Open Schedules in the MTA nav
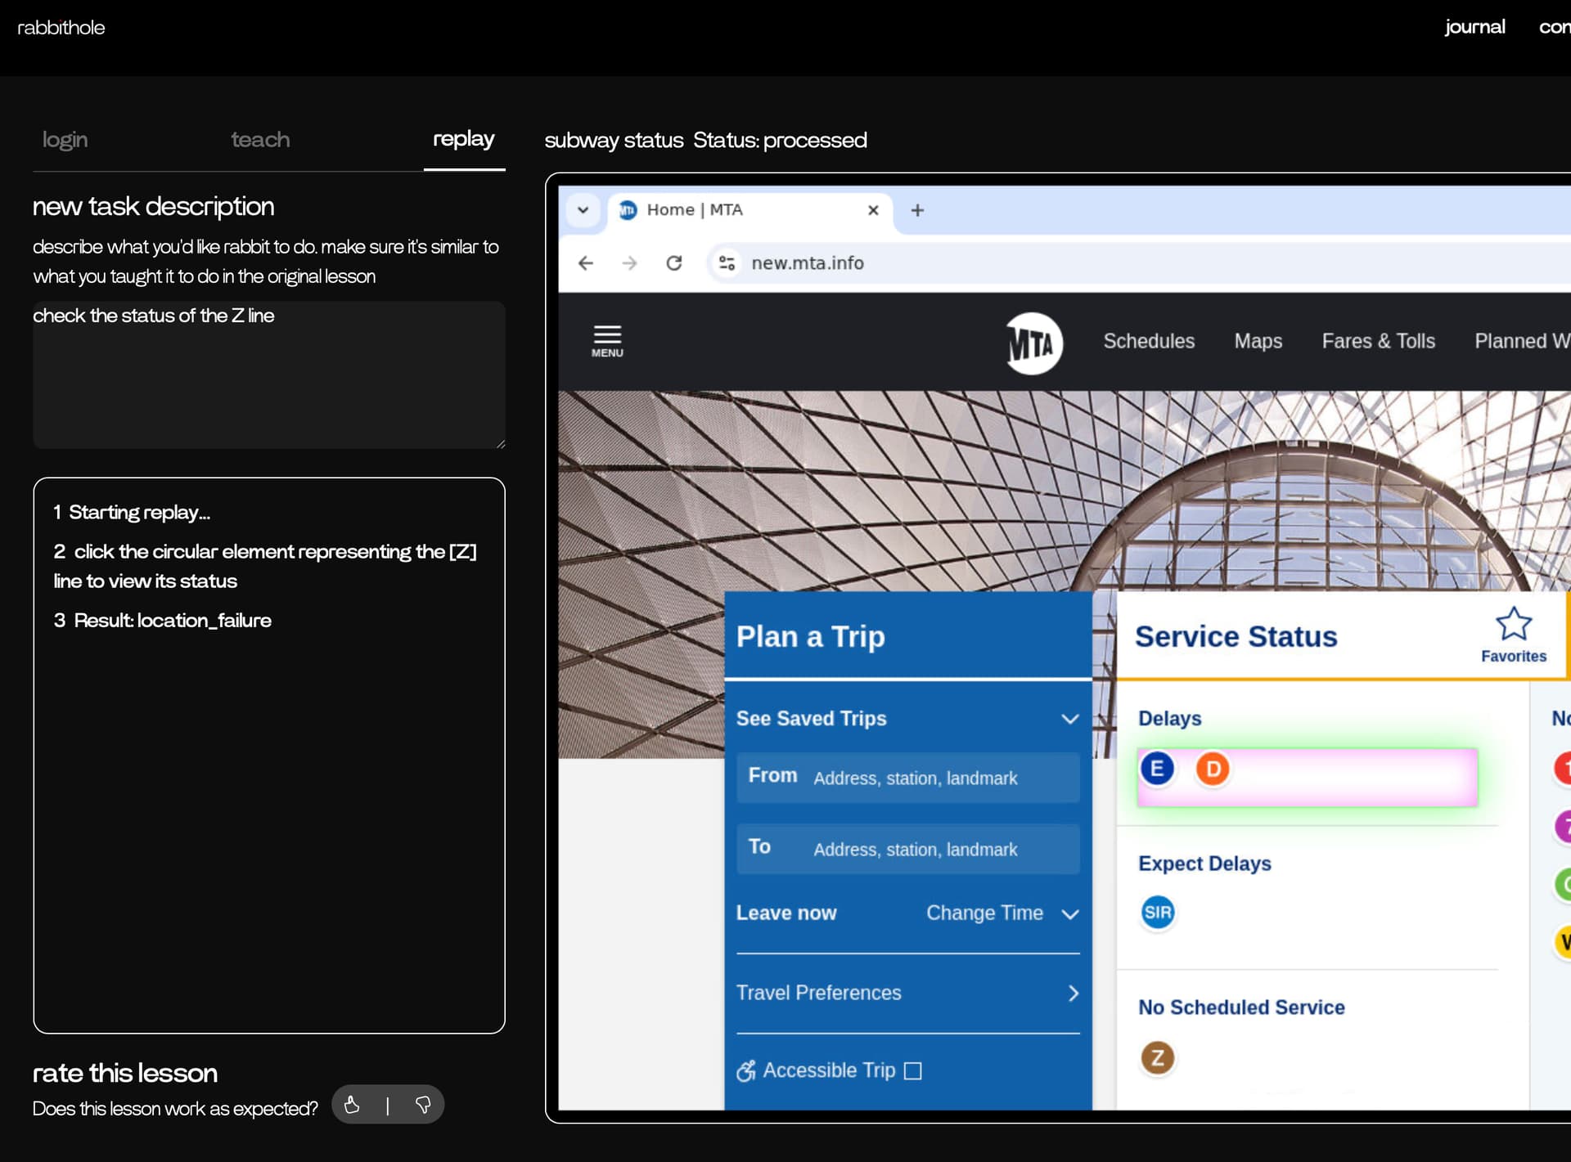 click(x=1149, y=341)
